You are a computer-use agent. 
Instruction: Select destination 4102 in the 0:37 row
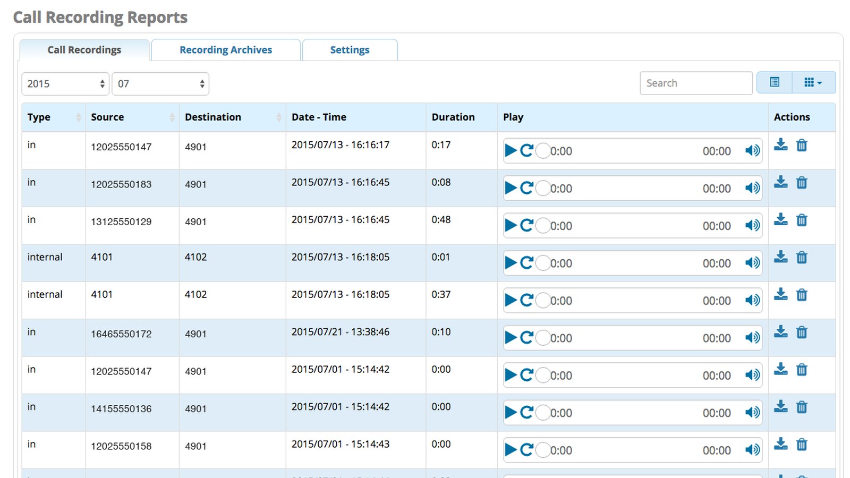(195, 295)
